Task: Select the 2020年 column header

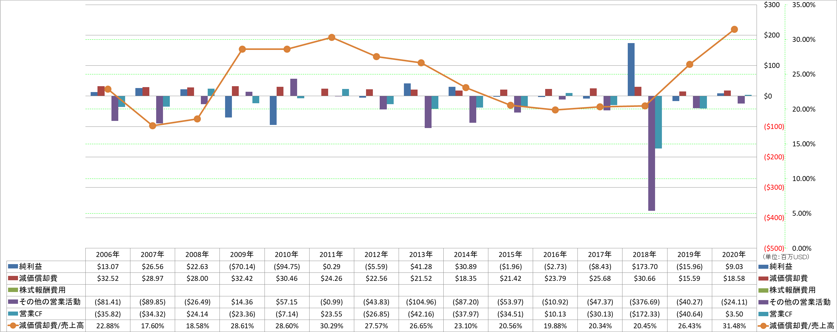Action: [734, 255]
